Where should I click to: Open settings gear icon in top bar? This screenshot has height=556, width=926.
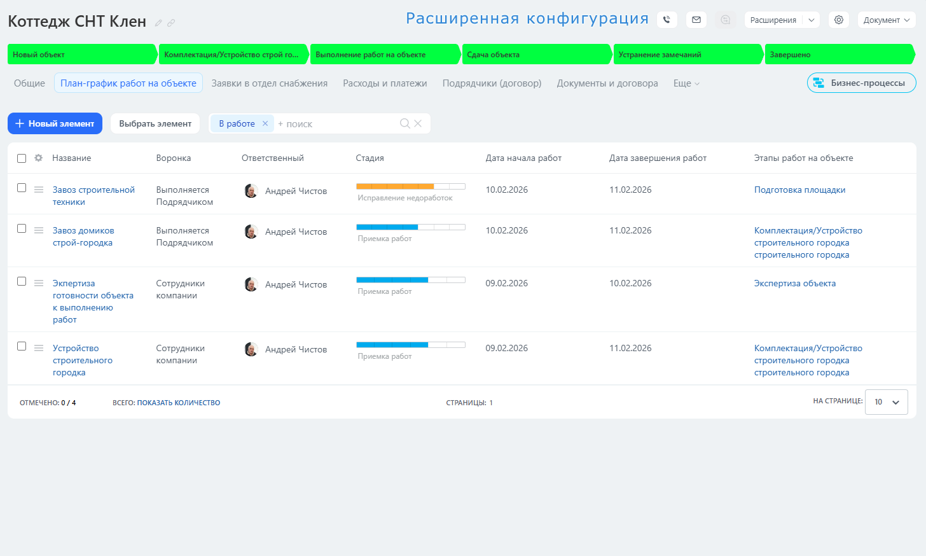839,20
